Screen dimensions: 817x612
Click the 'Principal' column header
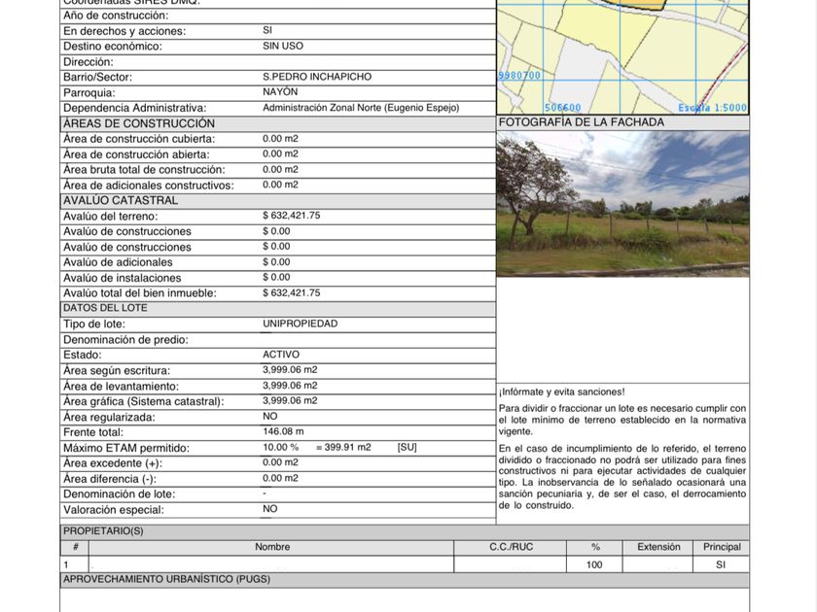coord(722,547)
